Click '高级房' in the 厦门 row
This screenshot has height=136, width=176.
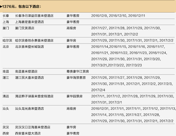coord(71,28)
